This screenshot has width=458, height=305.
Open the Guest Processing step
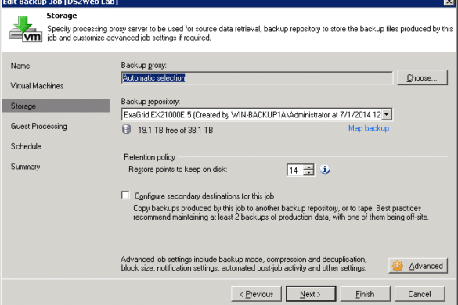[x=39, y=127]
